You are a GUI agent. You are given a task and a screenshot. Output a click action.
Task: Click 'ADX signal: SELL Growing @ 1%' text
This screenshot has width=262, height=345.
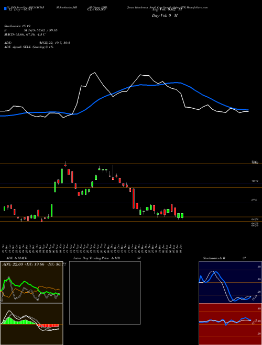point(29,47)
